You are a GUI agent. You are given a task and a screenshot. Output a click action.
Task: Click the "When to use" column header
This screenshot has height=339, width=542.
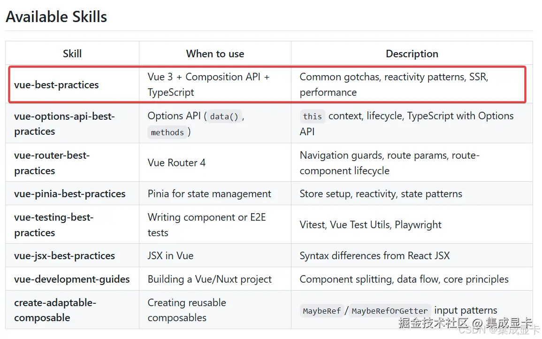pyautogui.click(x=215, y=54)
